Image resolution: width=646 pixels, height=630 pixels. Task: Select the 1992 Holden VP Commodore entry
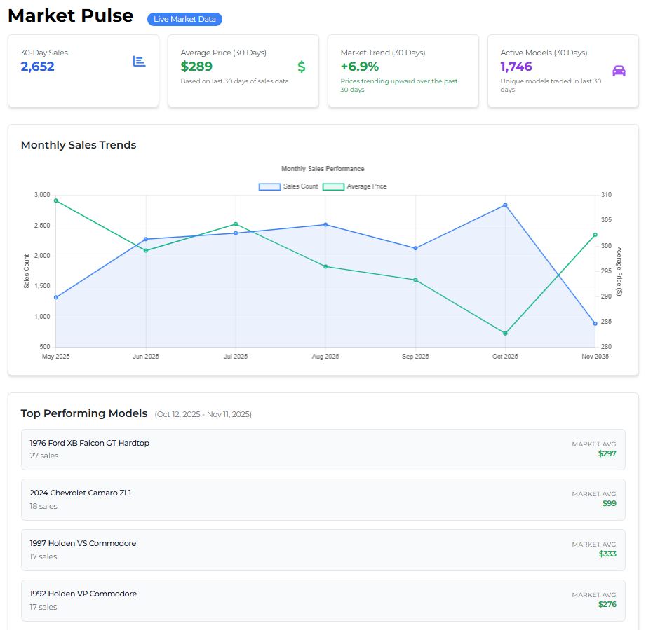[323, 601]
